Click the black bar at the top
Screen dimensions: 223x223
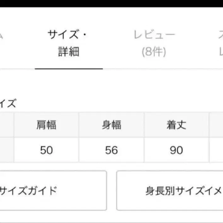[111, 3]
